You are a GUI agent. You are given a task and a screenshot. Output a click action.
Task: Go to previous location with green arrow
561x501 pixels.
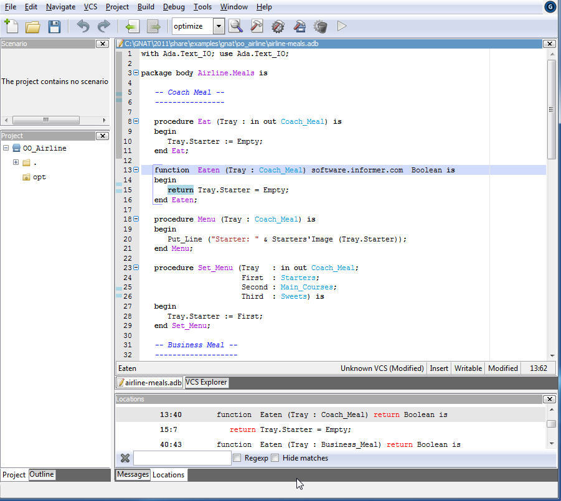[x=131, y=26]
